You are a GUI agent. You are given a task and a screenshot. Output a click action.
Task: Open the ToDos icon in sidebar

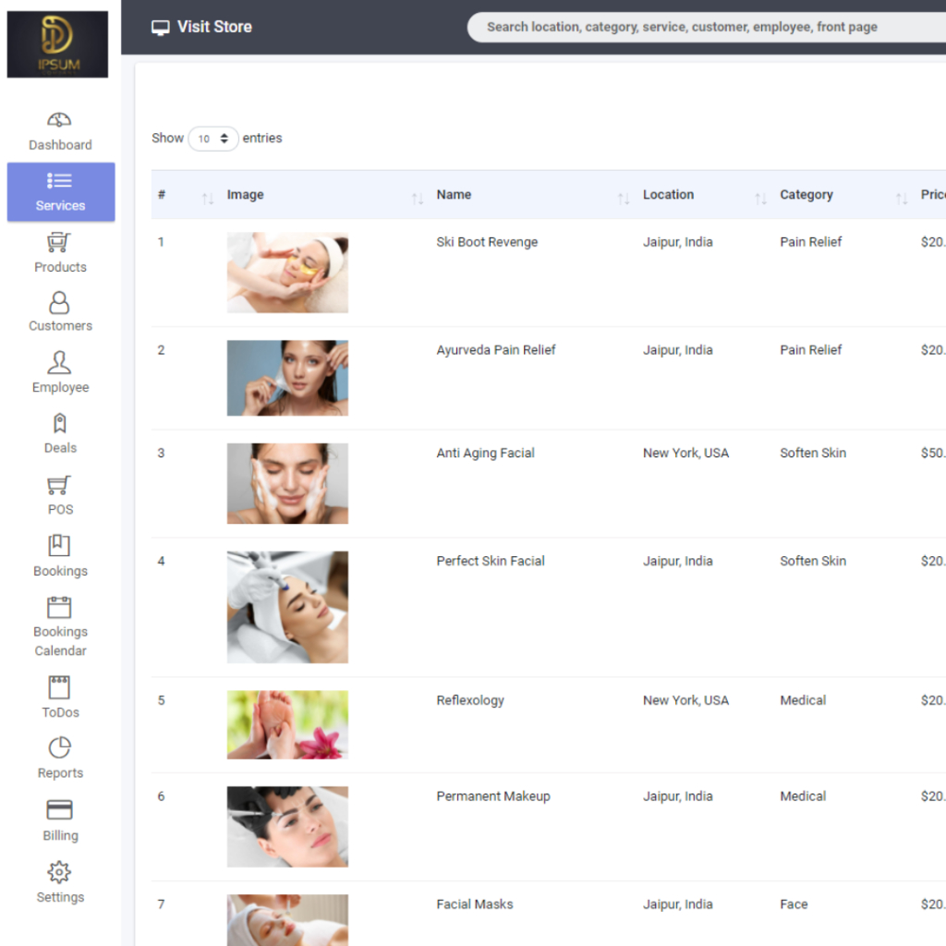(x=59, y=687)
